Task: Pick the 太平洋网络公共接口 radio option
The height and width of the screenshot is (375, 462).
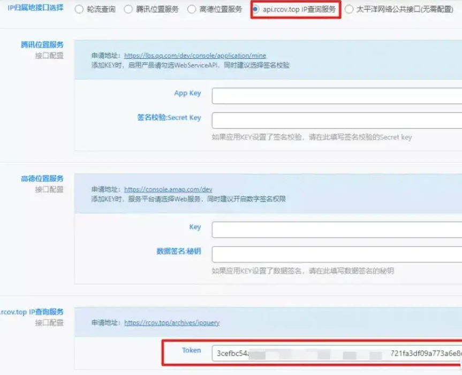Action: [x=349, y=9]
